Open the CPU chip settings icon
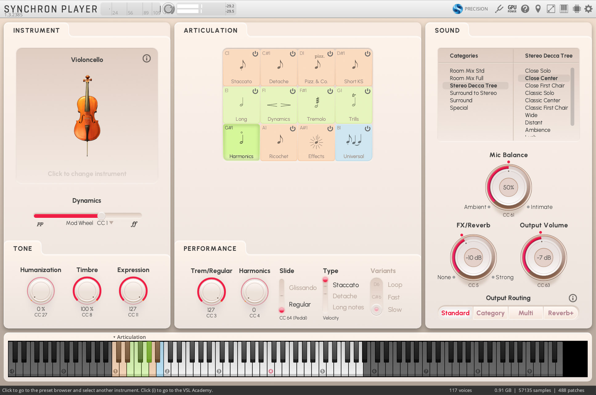 [x=577, y=9]
